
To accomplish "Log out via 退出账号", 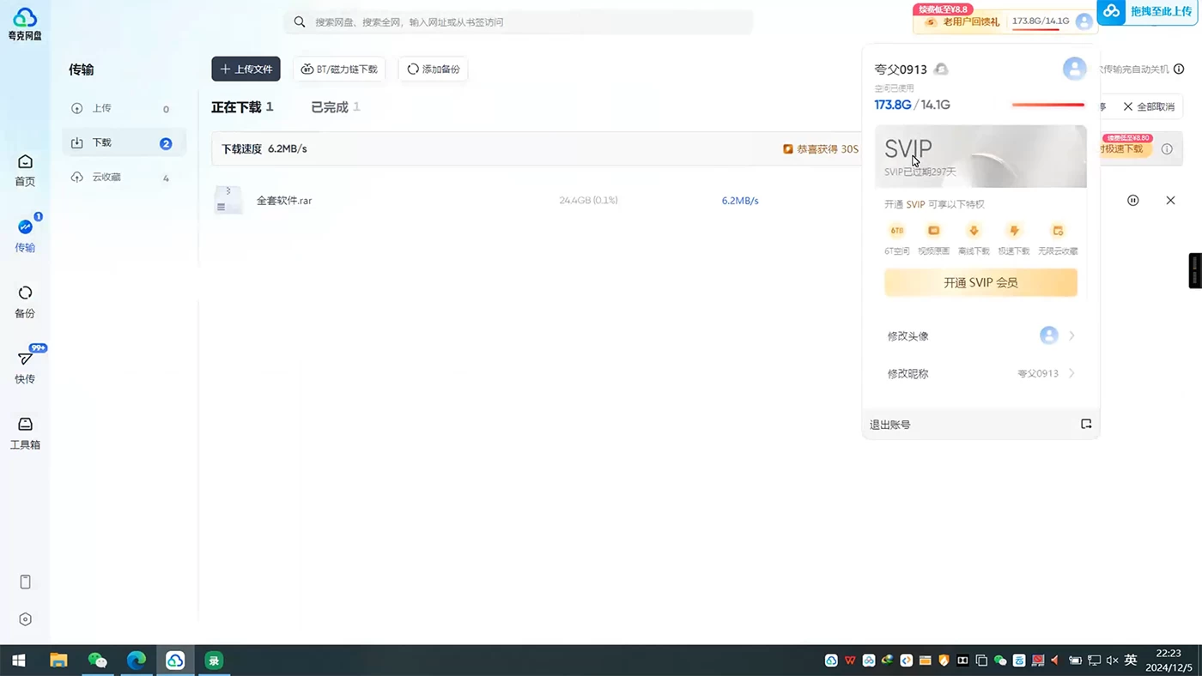I will 890,424.
